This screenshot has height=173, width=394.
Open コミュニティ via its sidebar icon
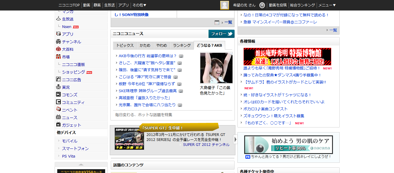coord(58,102)
